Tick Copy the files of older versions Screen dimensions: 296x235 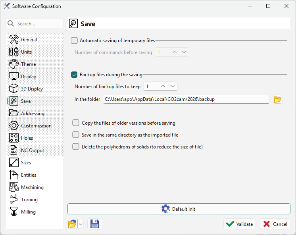[76, 123]
